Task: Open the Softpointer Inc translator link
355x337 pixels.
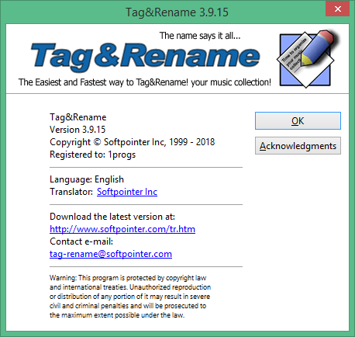Action: (127, 192)
